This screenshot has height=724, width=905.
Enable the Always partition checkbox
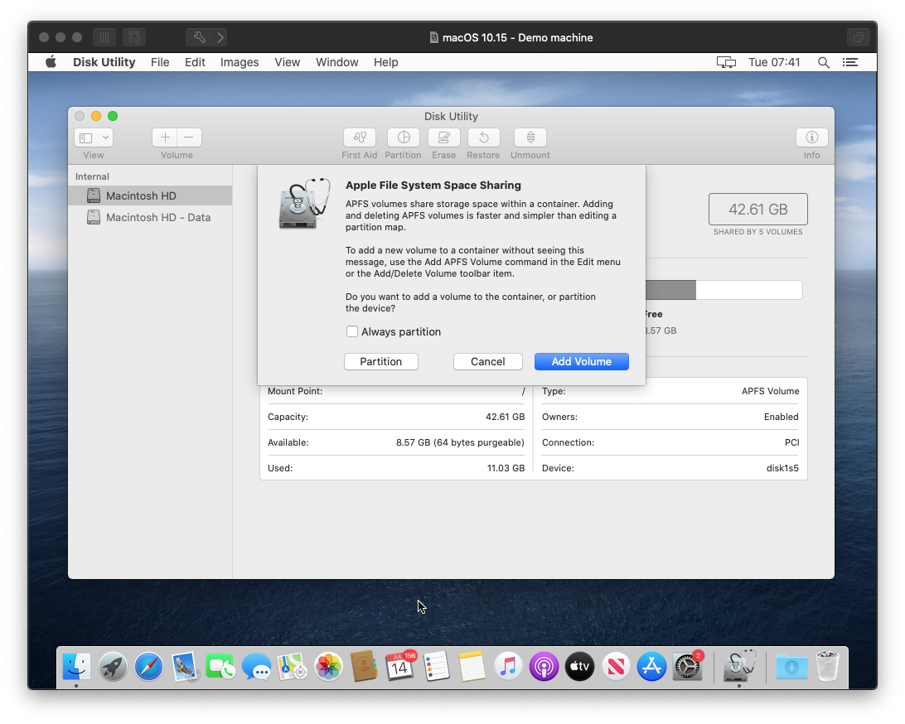pos(352,331)
